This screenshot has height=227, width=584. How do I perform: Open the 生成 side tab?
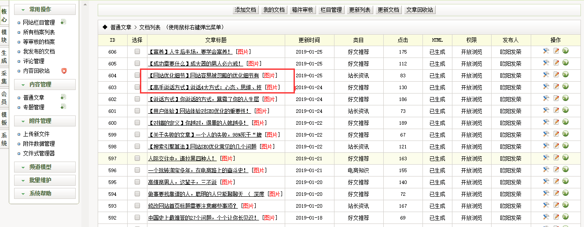pyautogui.click(x=4, y=57)
